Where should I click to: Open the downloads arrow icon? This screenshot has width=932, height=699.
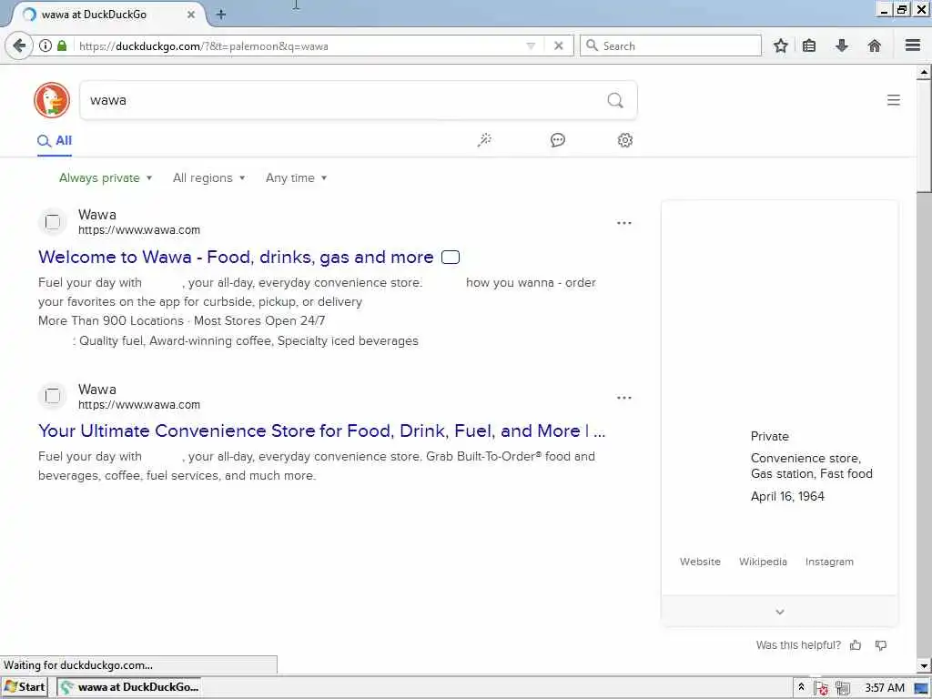point(842,46)
